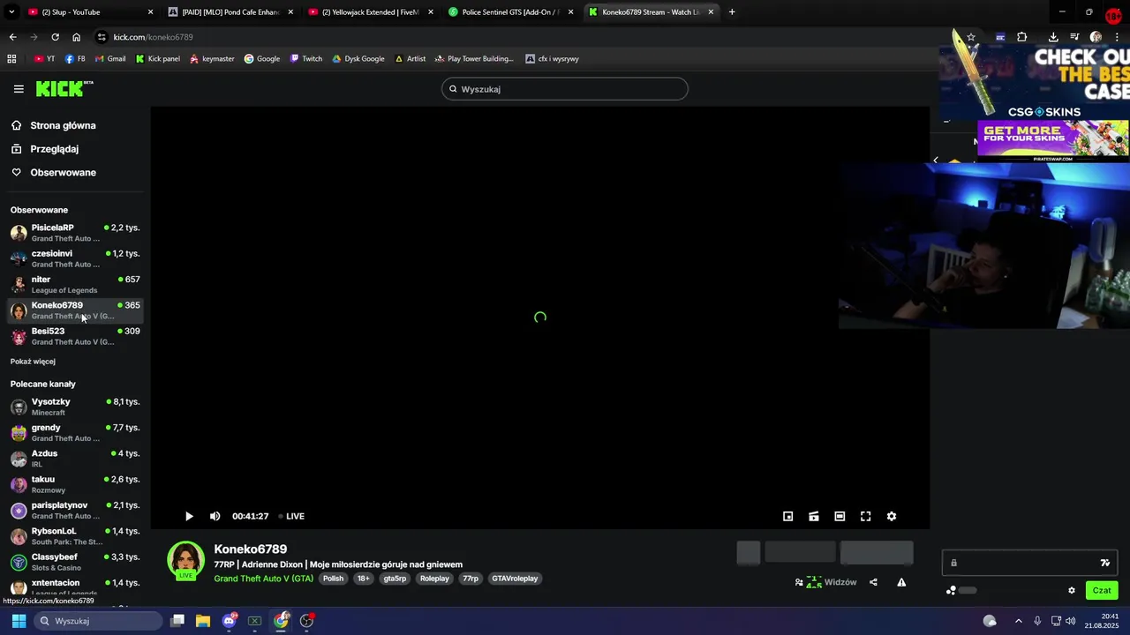
Task: Open the parisplatynov recommended channel
Action: [x=75, y=510]
